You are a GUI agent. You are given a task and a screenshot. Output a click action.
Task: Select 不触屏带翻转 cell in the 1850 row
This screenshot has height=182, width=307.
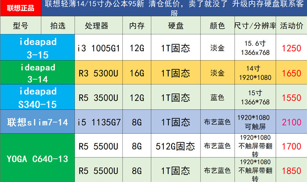tap(255, 170)
